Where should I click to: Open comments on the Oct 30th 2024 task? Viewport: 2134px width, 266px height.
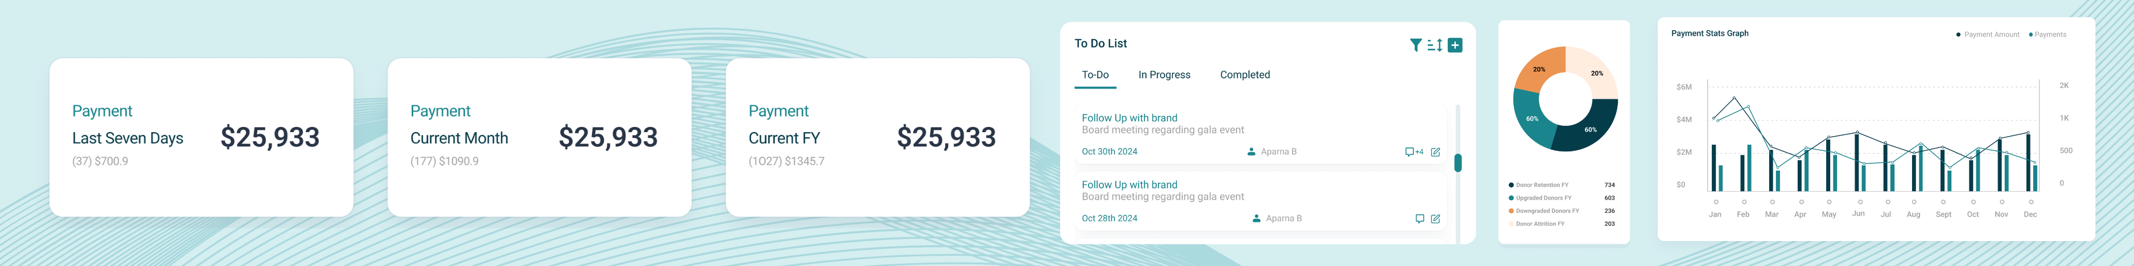(1414, 152)
